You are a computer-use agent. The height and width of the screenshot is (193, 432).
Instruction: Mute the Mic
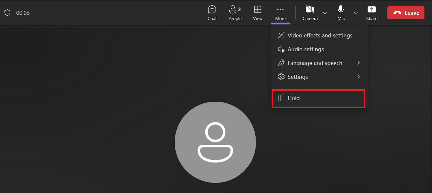point(341,13)
